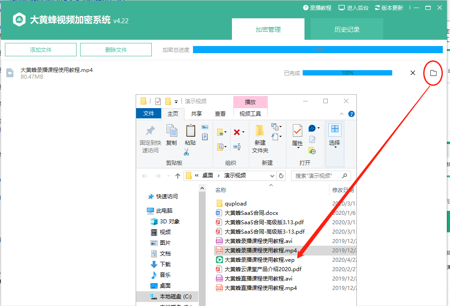Open the address bar dropdown arrow
The height and width of the screenshot is (306, 450).
(x=272, y=176)
